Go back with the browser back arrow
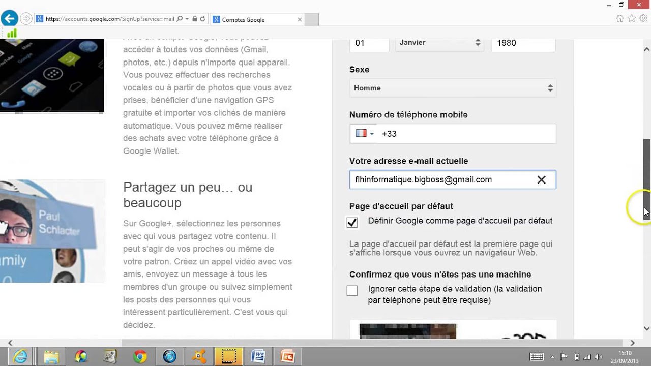This screenshot has width=651, height=366. [x=10, y=19]
